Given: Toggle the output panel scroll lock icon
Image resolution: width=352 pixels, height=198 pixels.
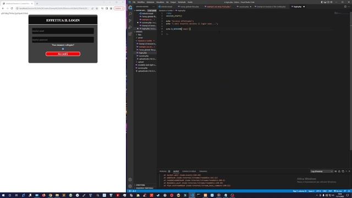Looking at the screenshot, I should [x=339, y=171].
